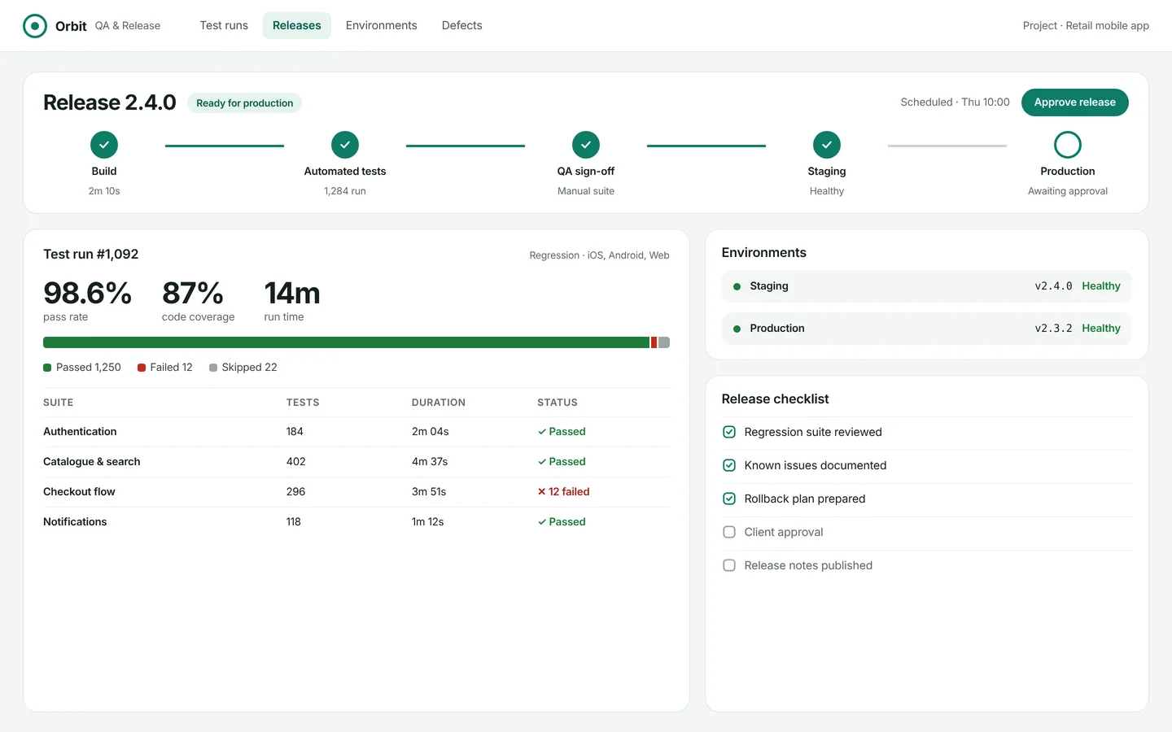Click the Notifications suite name

pyautogui.click(x=75, y=522)
